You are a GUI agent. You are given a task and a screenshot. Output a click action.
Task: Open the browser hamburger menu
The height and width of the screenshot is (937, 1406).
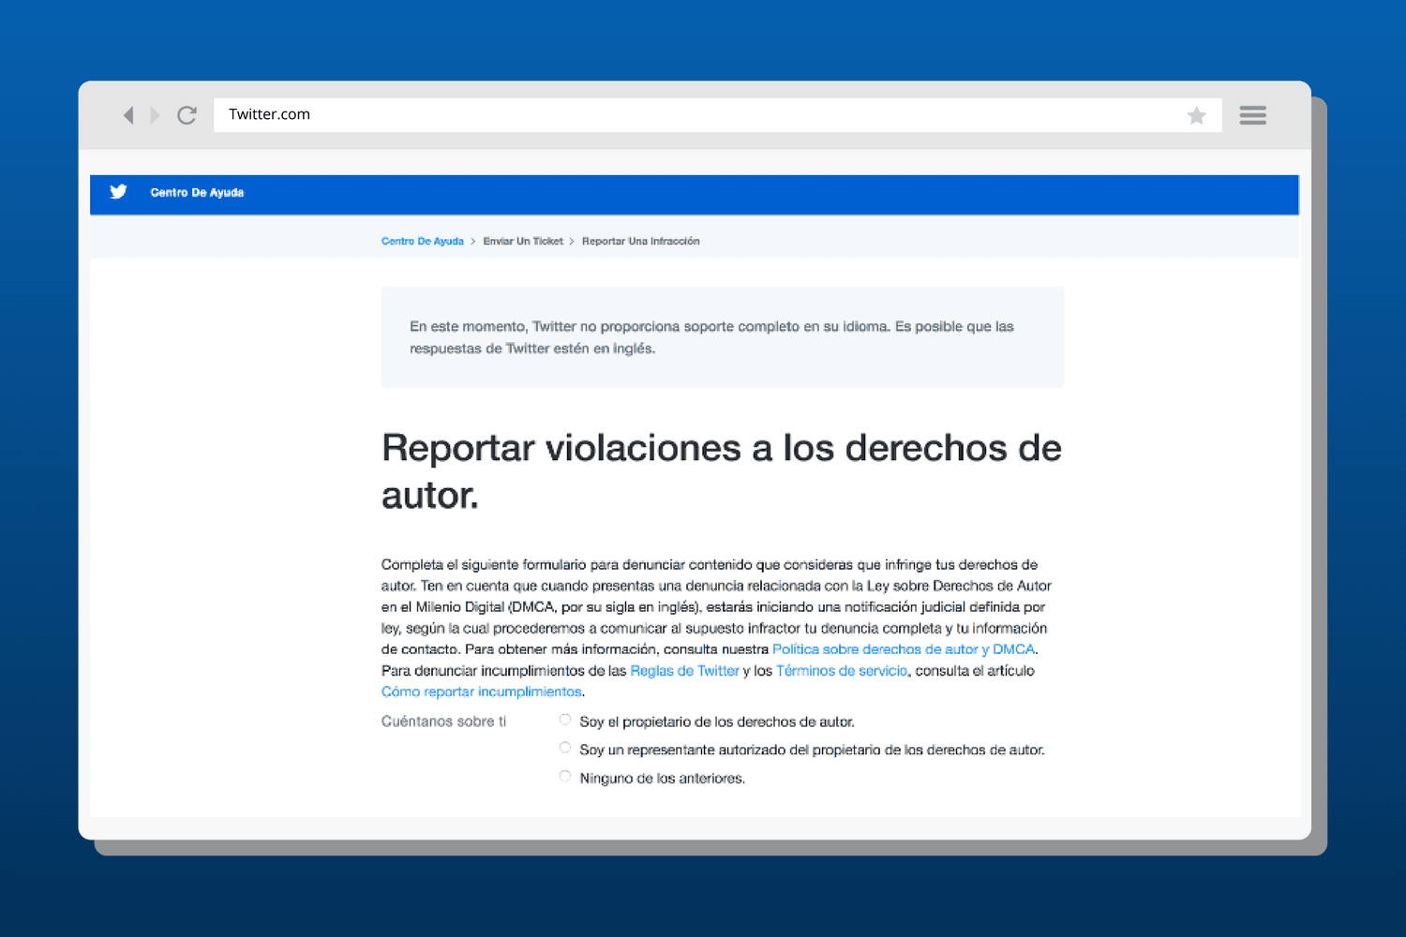pyautogui.click(x=1252, y=115)
